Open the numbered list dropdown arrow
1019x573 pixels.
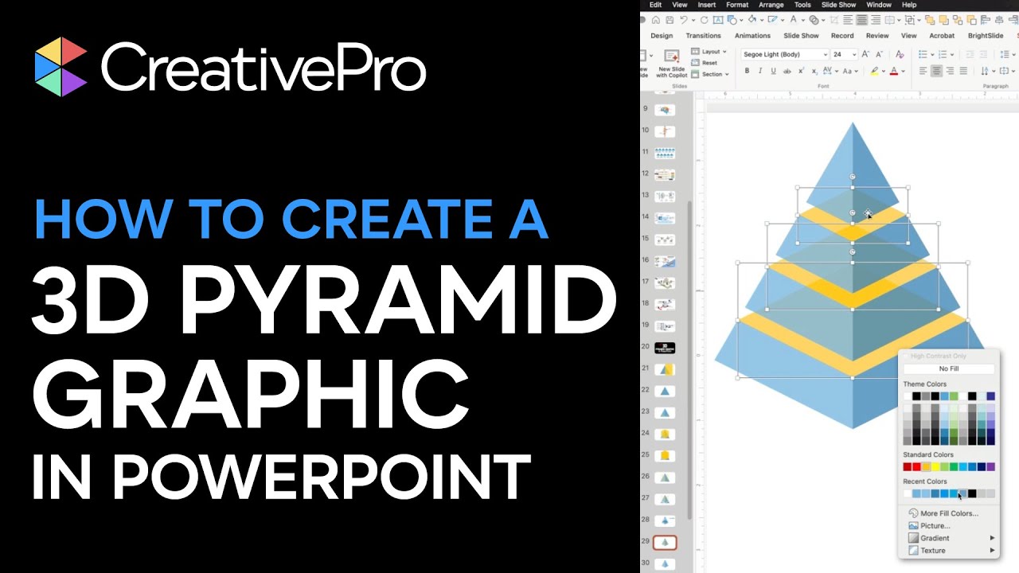point(952,54)
